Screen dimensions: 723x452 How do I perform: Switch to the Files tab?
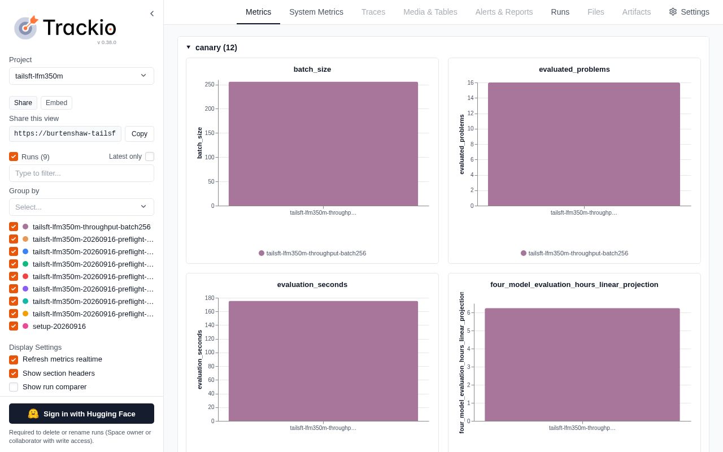click(x=596, y=12)
